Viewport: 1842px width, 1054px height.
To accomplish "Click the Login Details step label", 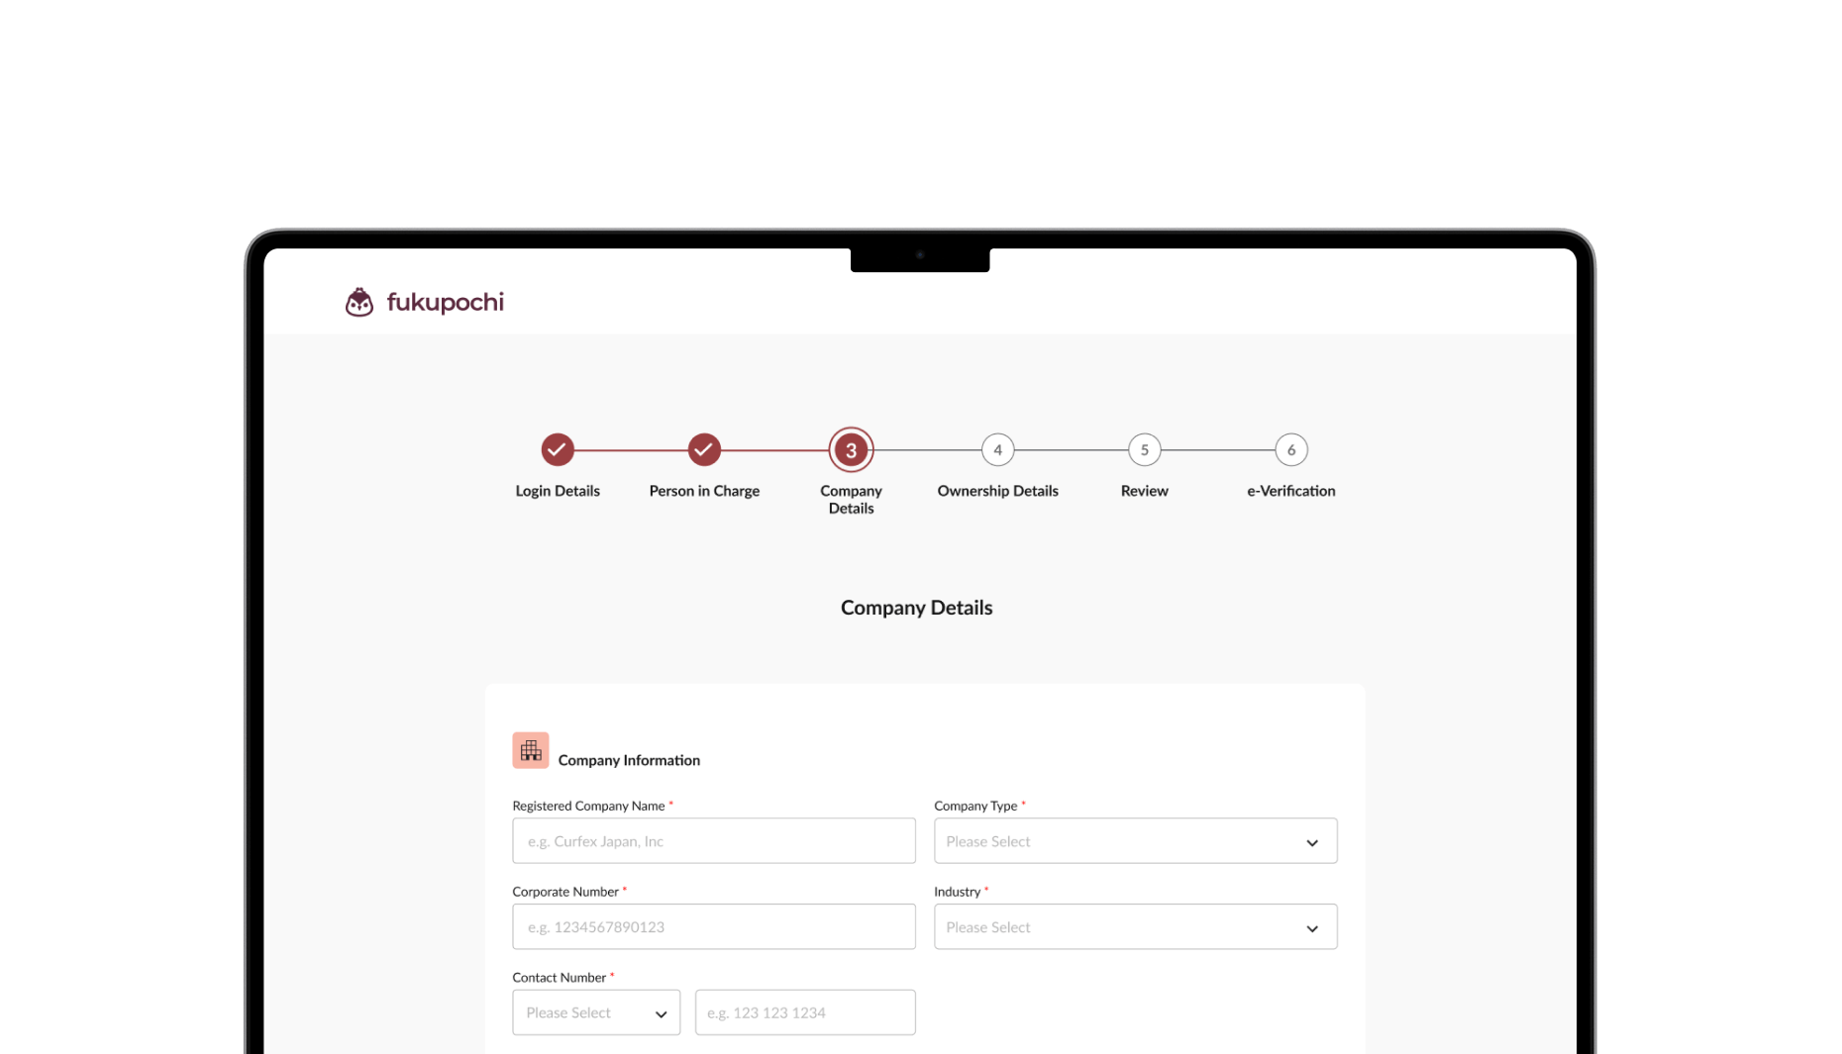I will click(x=558, y=491).
